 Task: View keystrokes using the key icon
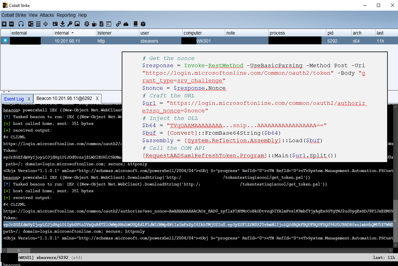(x=70, y=24)
